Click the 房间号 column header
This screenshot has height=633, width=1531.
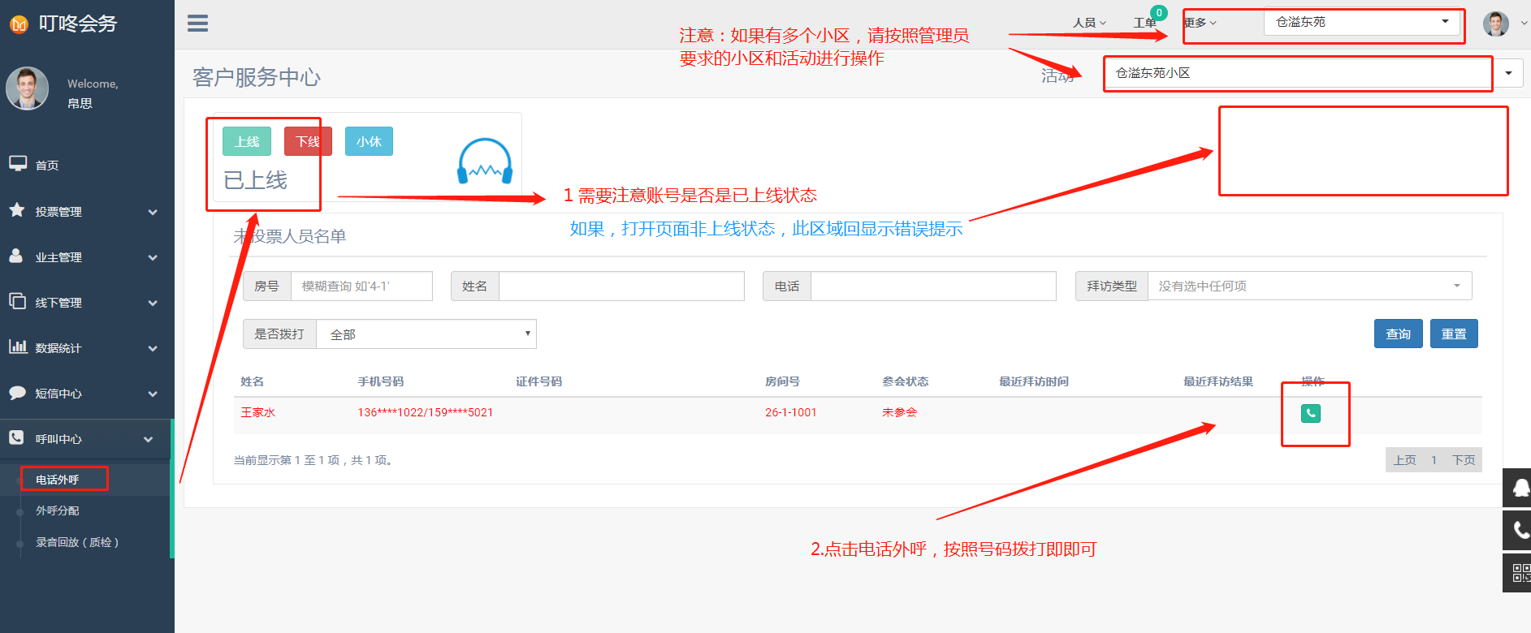tap(782, 381)
